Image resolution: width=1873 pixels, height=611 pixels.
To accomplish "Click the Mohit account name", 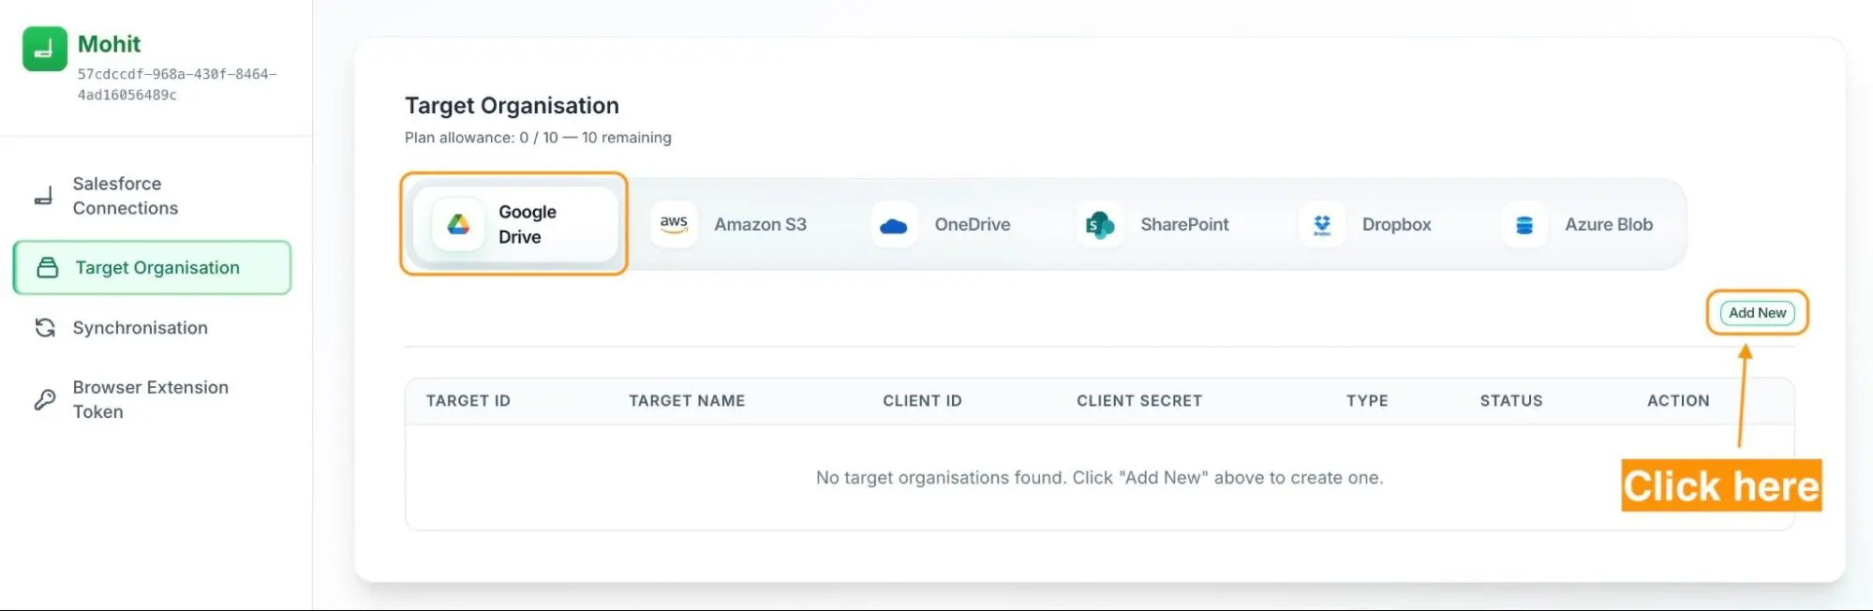I will point(109,44).
